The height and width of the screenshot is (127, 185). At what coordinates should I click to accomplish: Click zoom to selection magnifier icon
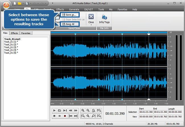point(94,111)
